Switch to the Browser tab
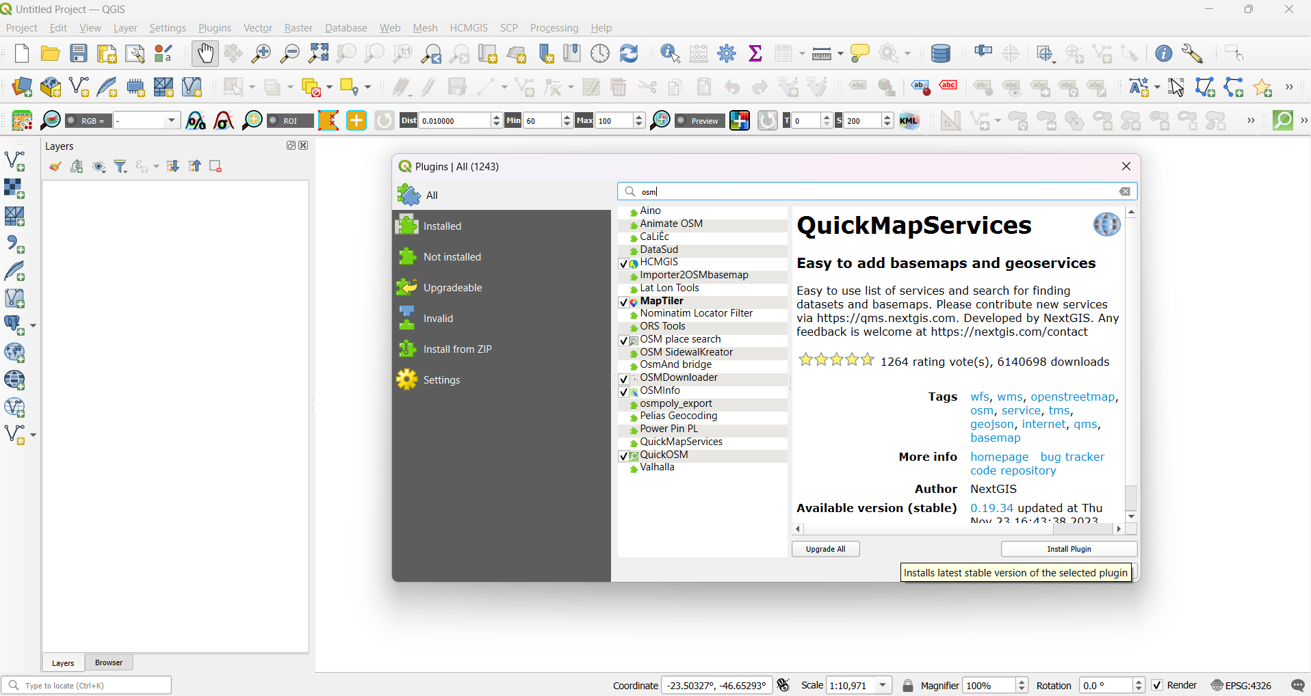Viewport: 1311px width, 696px height. click(x=109, y=662)
